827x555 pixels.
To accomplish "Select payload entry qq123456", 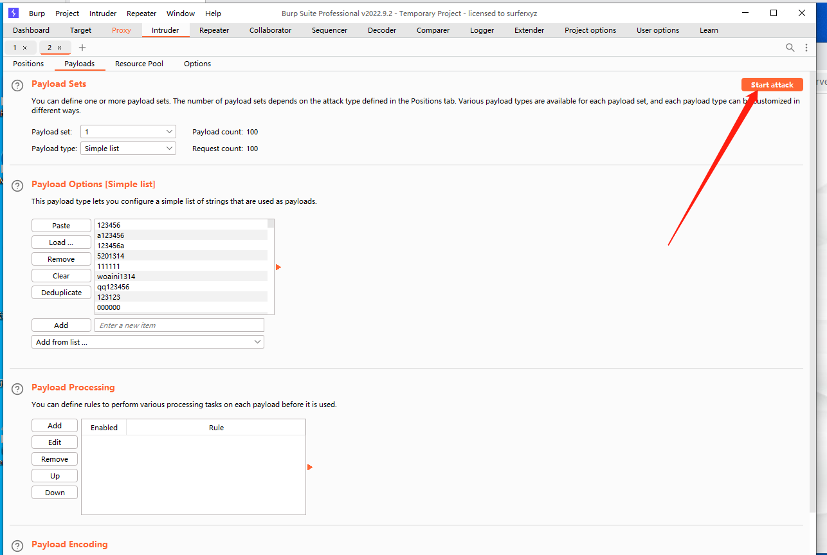I will (181, 287).
